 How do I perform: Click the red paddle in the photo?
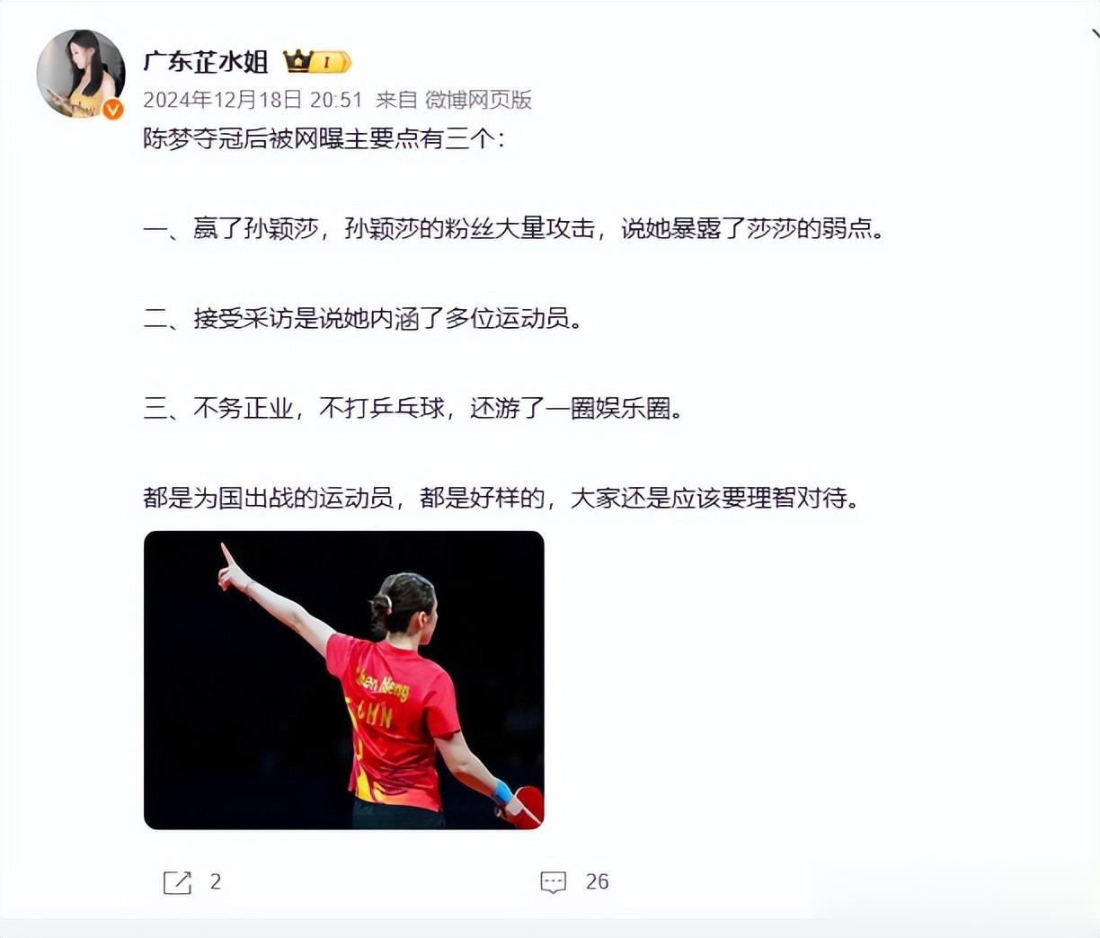[523, 806]
